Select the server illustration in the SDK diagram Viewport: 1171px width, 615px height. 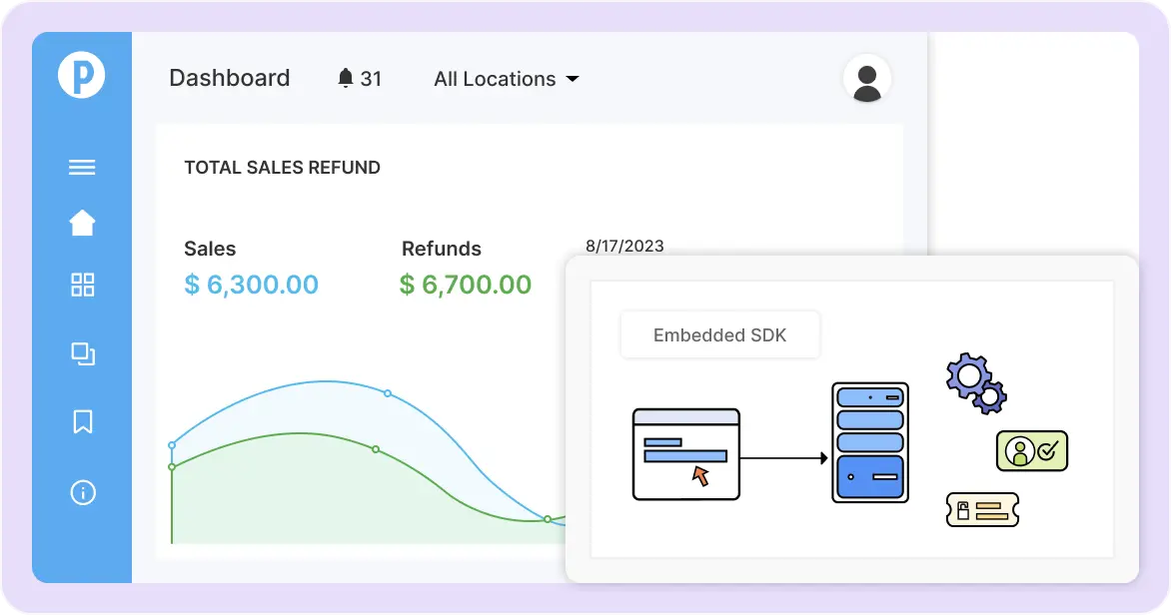click(869, 442)
